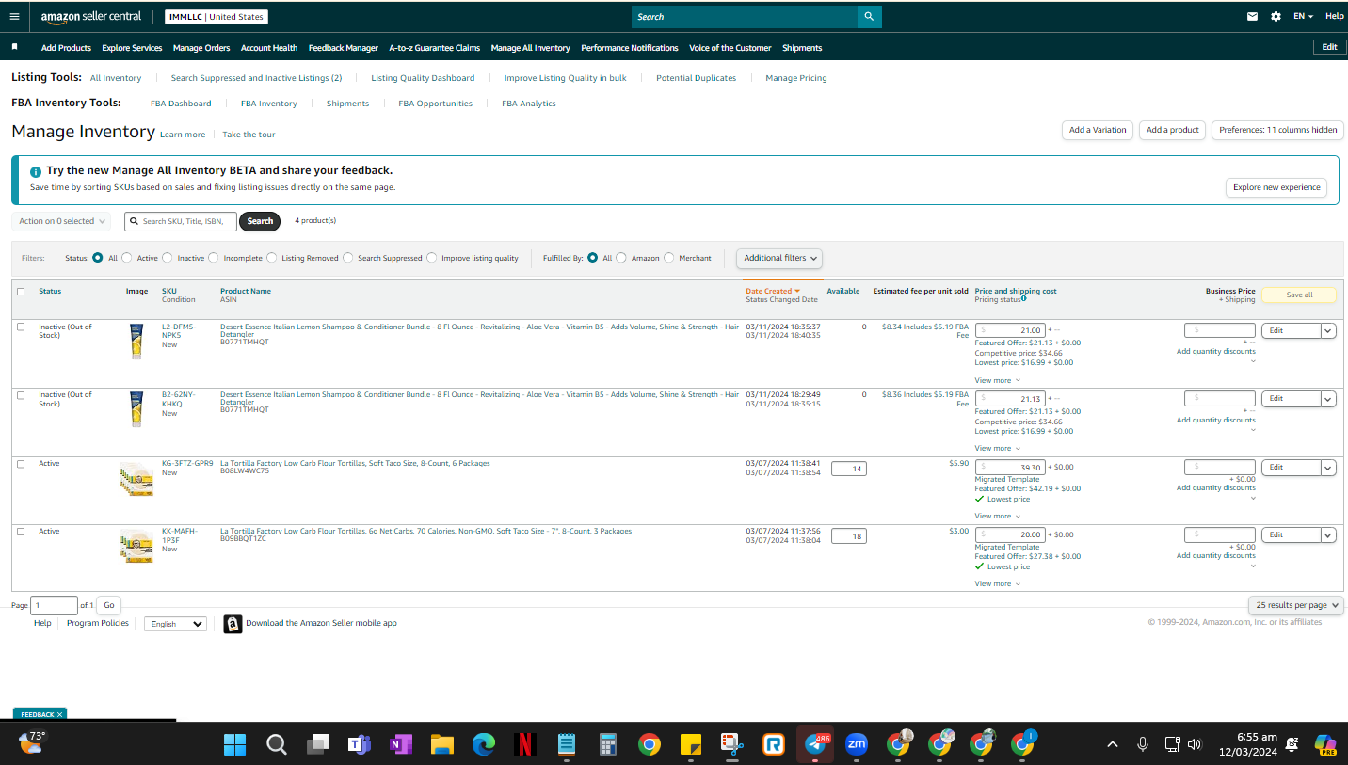Check the box for SKU KK-MAFH-1P3F row
The width and height of the screenshot is (1348, 765).
pyautogui.click(x=21, y=532)
